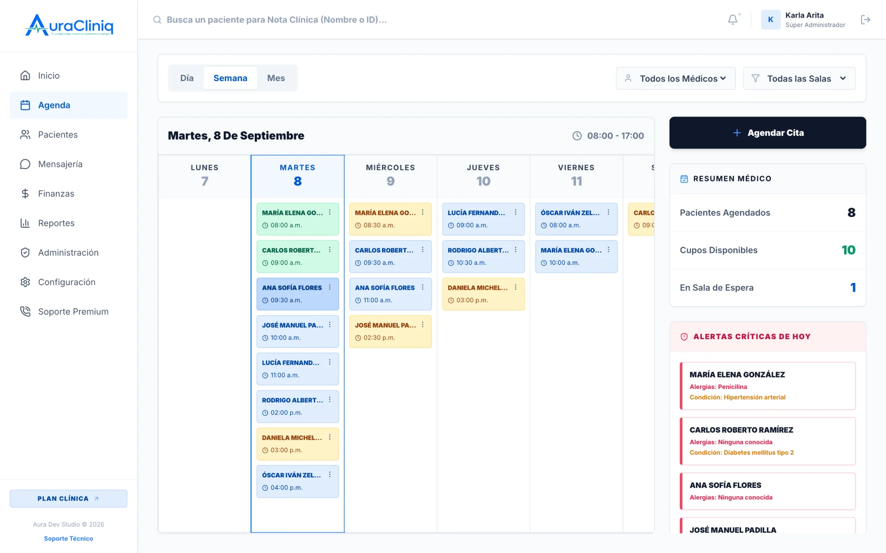
Task: Select the Lunes 7 column header
Action: [x=204, y=176]
